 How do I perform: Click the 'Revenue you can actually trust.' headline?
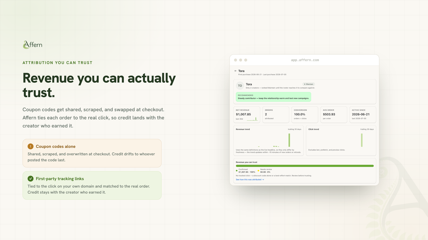(99, 85)
